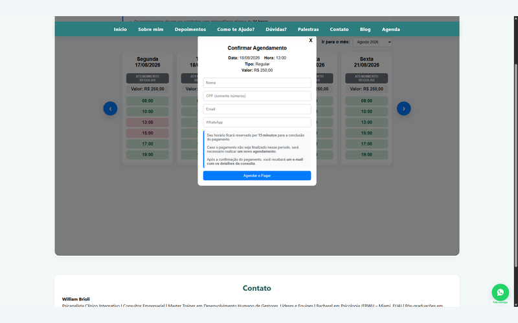Select the WhatsApp input field
Viewport: 518px width, 323px height.
pos(257,122)
